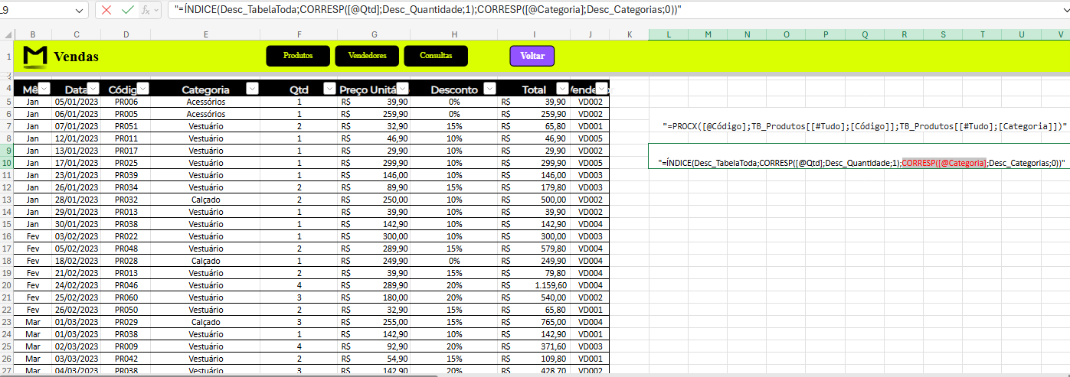Select code cell PR009
This screenshot has width=1070, height=377.
pyautogui.click(x=126, y=346)
